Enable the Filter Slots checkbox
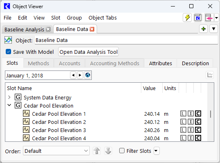The image size is (220, 163). pyautogui.click(x=122, y=151)
